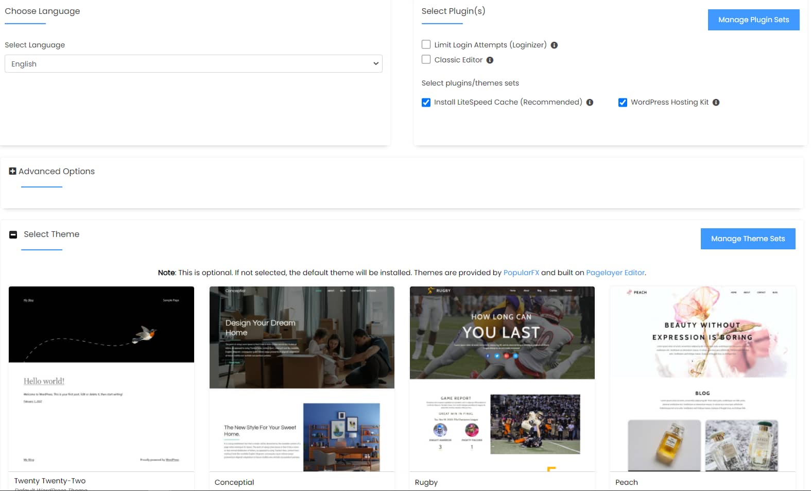This screenshot has height=491, width=811.
Task: Click the Limit Login Attempts (Loginizer) label
Action: [x=490, y=45]
